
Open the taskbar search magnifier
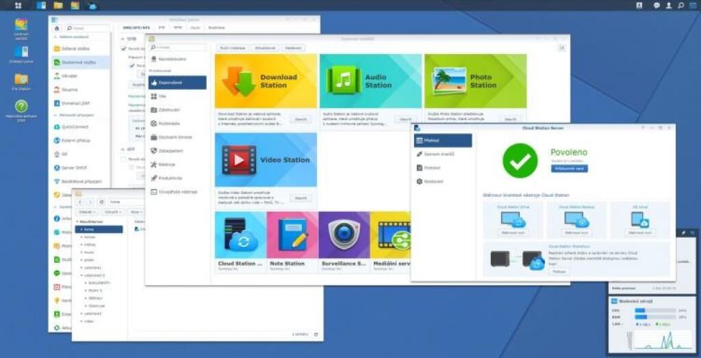(680, 5)
